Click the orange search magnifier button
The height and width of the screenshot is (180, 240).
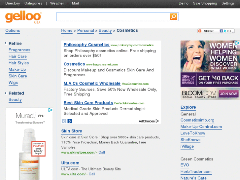173,17
